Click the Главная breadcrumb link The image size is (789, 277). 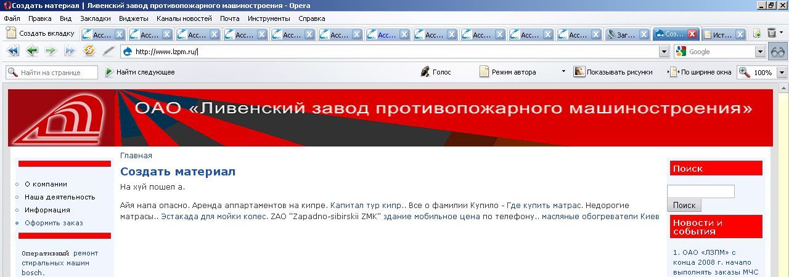click(136, 156)
